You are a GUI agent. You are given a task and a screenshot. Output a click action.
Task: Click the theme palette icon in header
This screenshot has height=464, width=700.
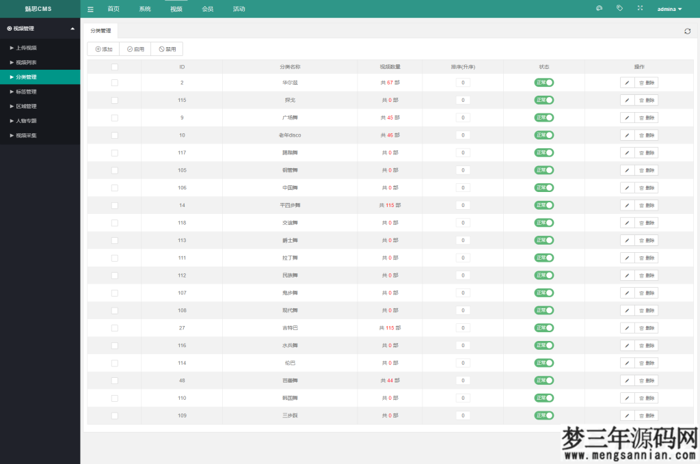coord(600,8)
